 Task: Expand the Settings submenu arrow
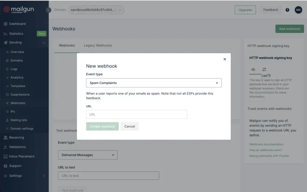[44, 176]
